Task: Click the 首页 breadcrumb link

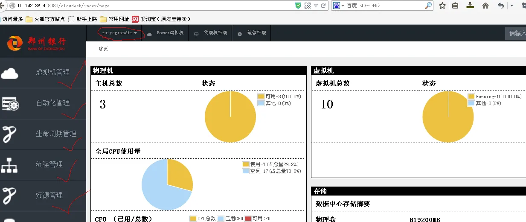Action: [103, 49]
